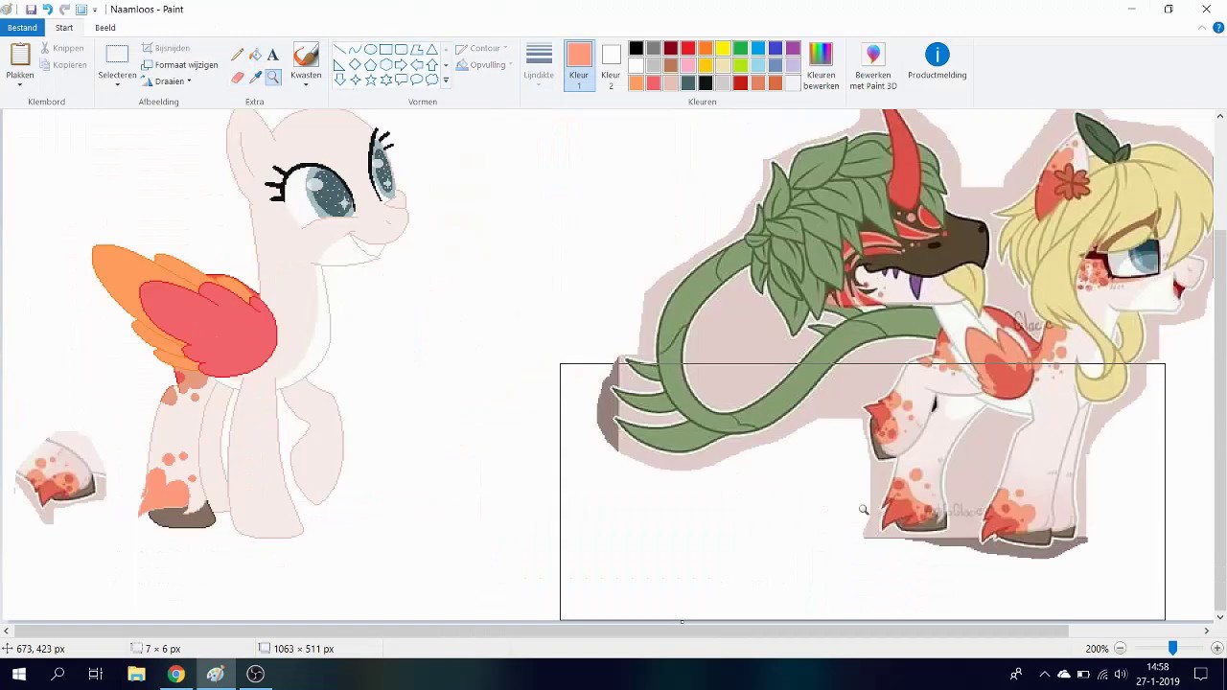Zoom out with the minus button

pyautogui.click(x=1120, y=649)
